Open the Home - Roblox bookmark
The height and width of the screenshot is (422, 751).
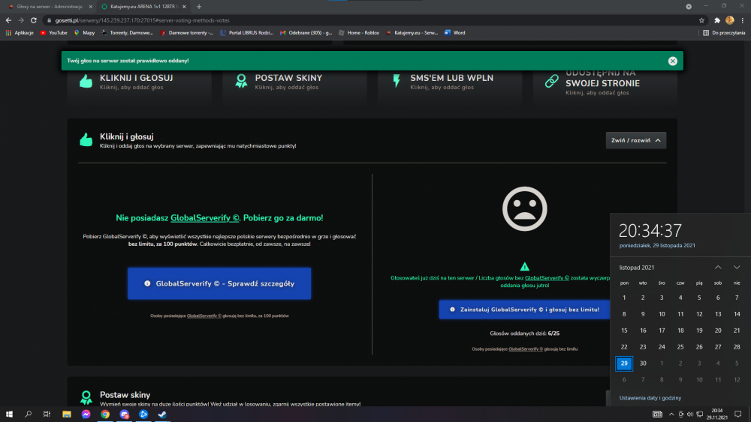[359, 33]
